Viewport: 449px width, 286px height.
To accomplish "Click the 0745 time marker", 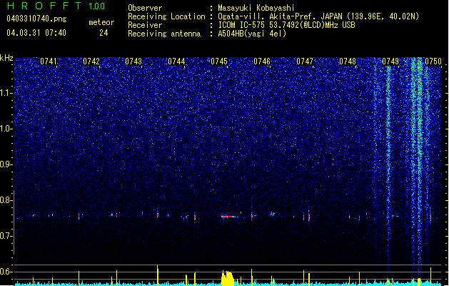I will [219, 61].
